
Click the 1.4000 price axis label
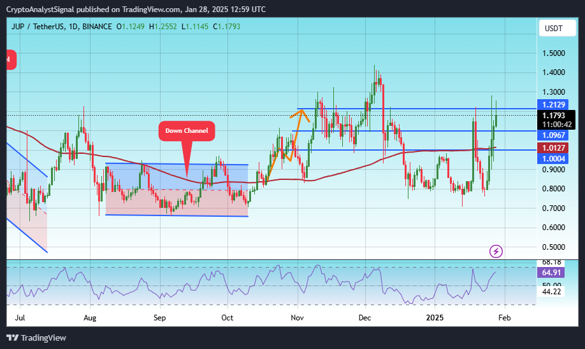point(554,72)
